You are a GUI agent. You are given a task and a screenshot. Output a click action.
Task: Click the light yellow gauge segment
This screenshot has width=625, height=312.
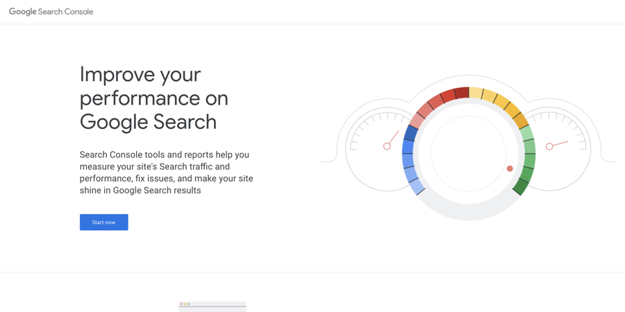(x=476, y=93)
